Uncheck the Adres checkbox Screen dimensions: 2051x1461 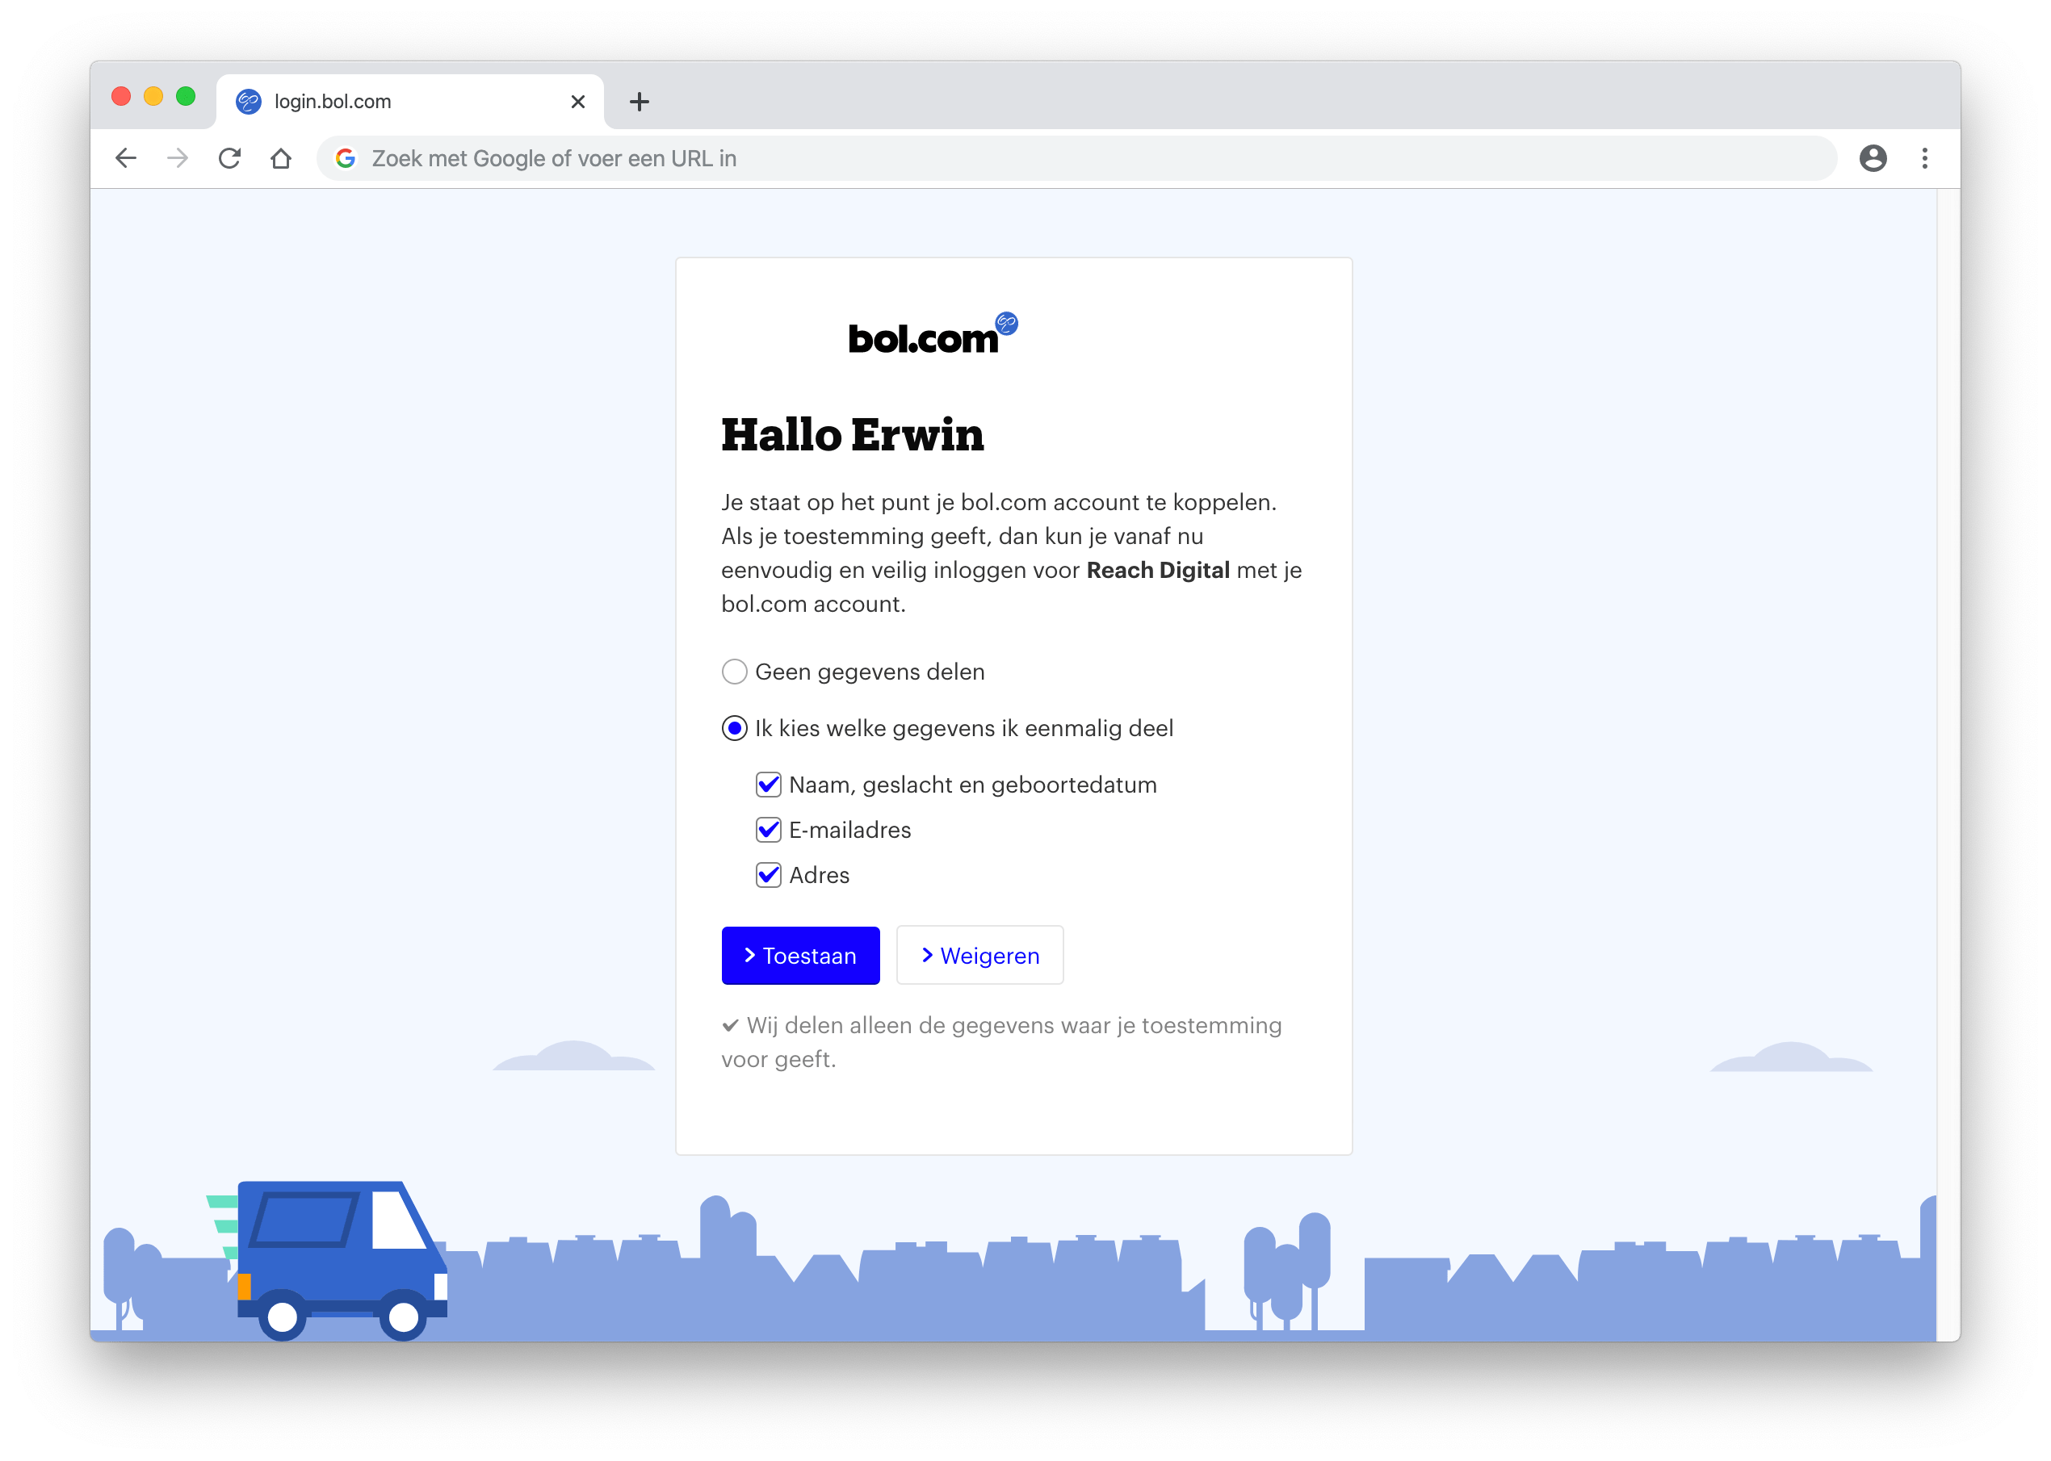point(769,874)
